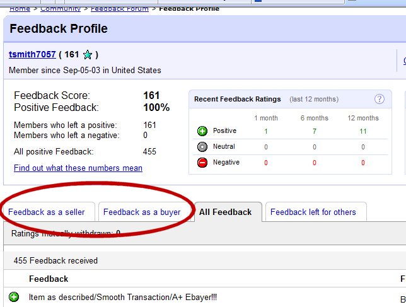The width and height of the screenshot is (406, 307).
Task: Navigate to Feedback Forum breadcrumb link
Action: point(120,9)
